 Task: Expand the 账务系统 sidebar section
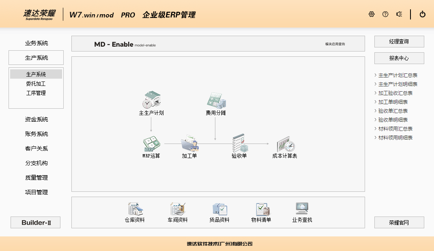click(37, 134)
